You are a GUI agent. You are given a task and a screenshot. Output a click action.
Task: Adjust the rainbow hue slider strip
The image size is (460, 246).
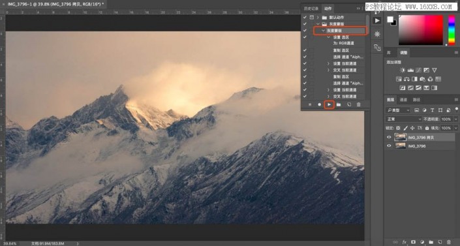452,30
